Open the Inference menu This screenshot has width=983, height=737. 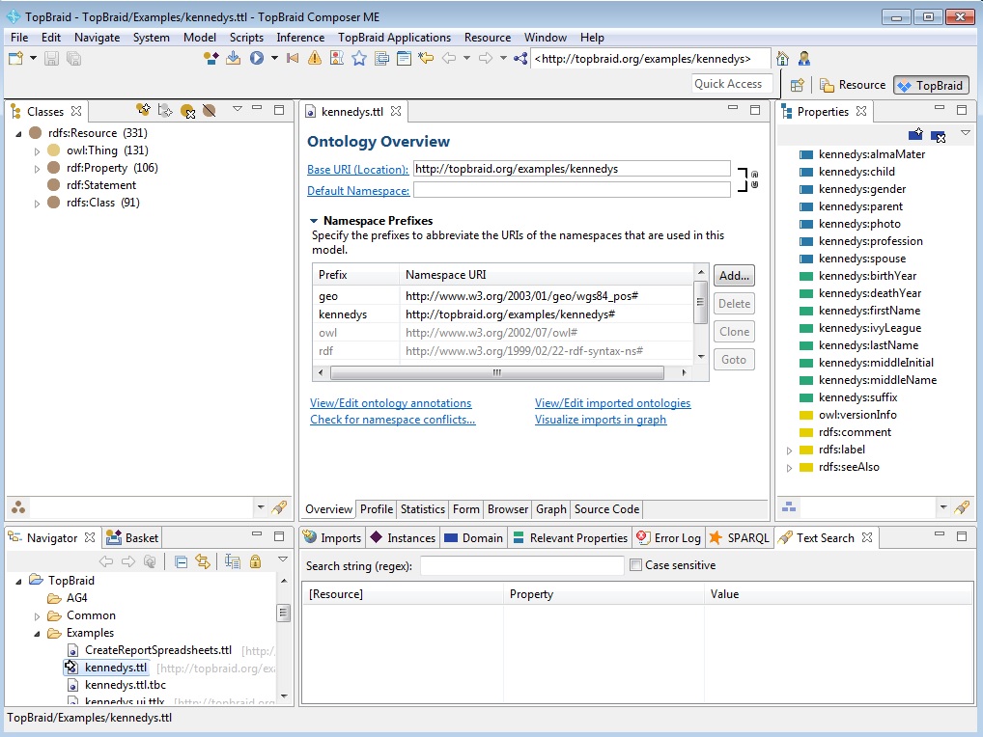click(x=300, y=38)
